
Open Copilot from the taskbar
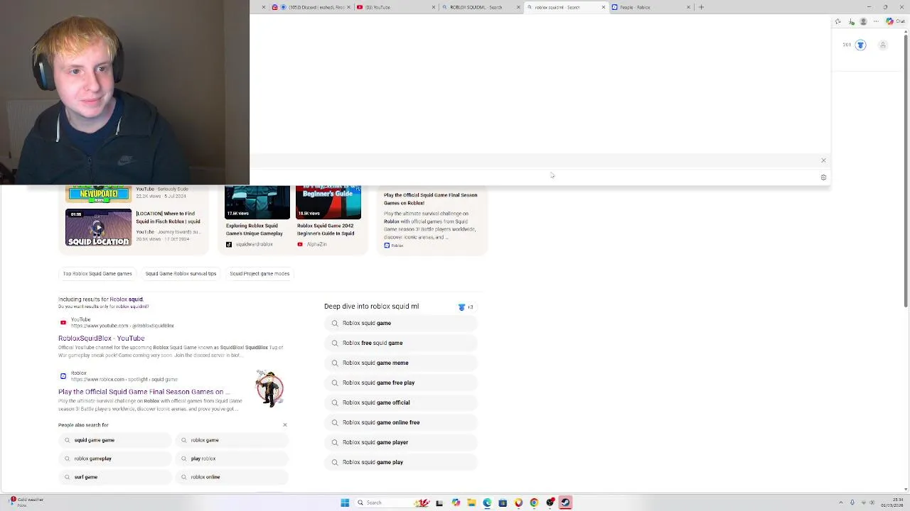[456, 502]
